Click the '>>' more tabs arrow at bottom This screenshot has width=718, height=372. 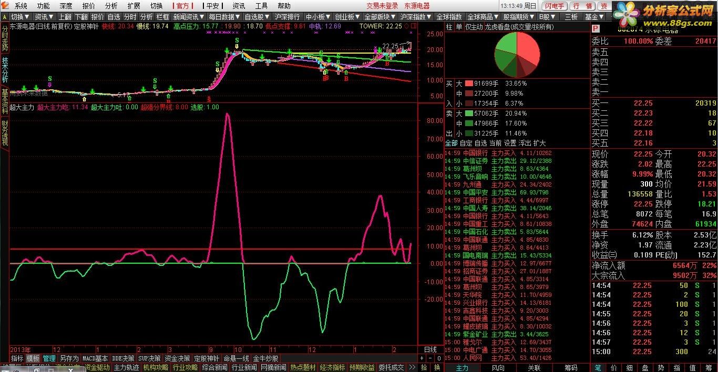pyautogui.click(x=412, y=367)
